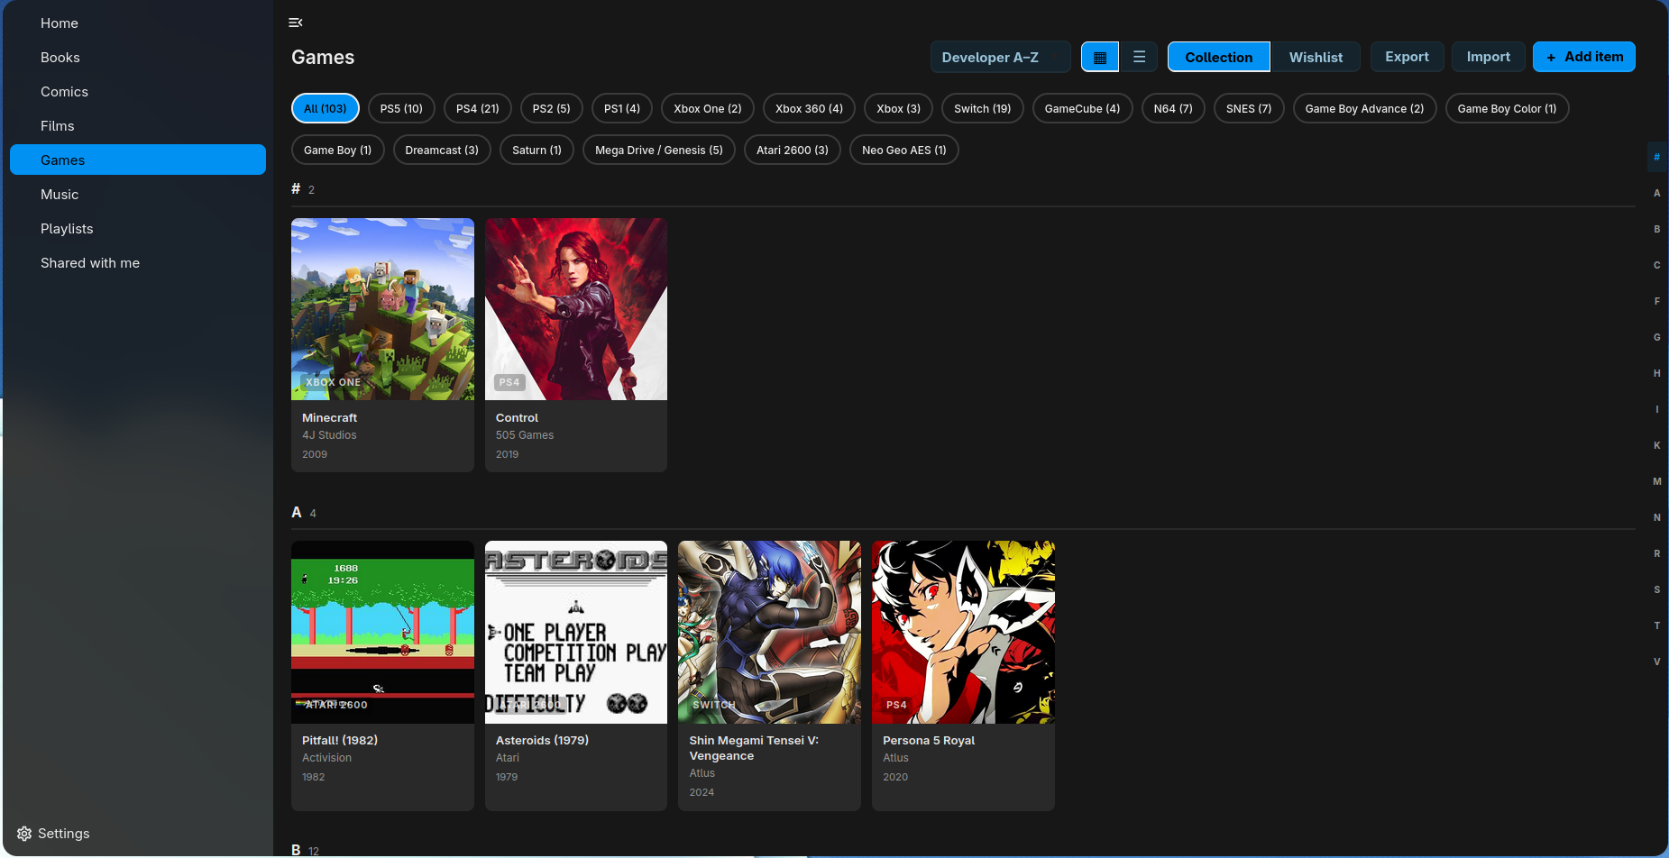Select the Wishlist toggle
The image size is (1669, 858).
[1316, 57]
